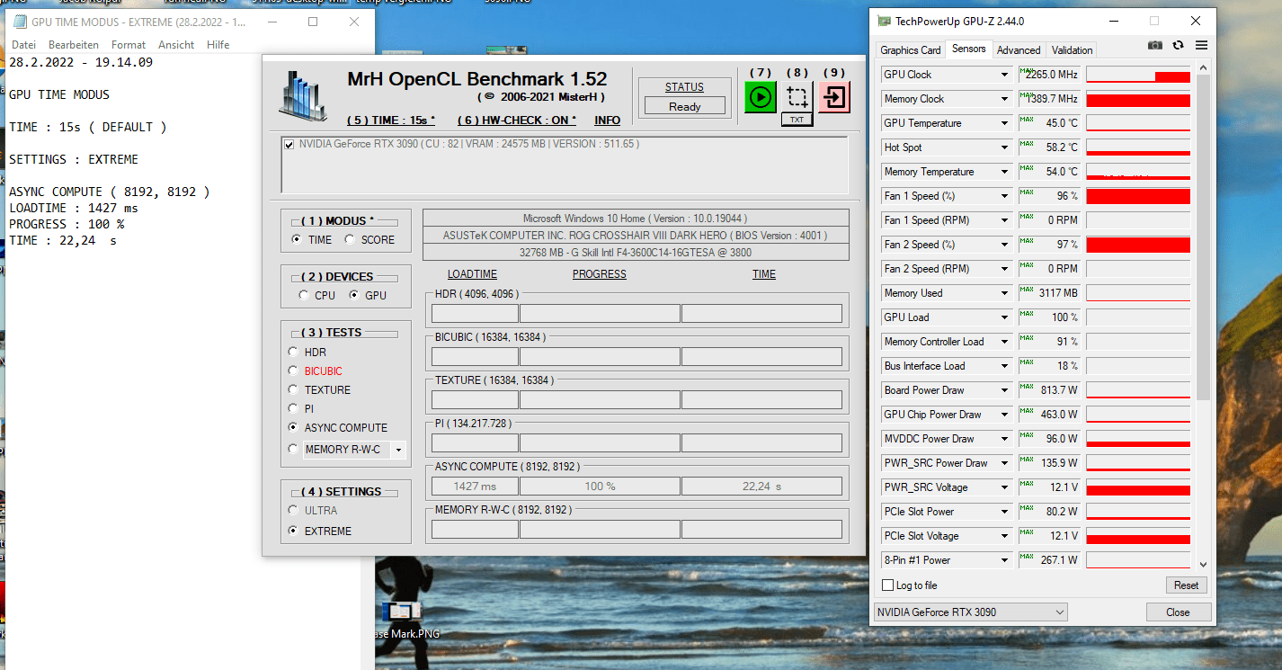
Task: Open the GPU Load sensor dropdown
Action: coord(1004,317)
